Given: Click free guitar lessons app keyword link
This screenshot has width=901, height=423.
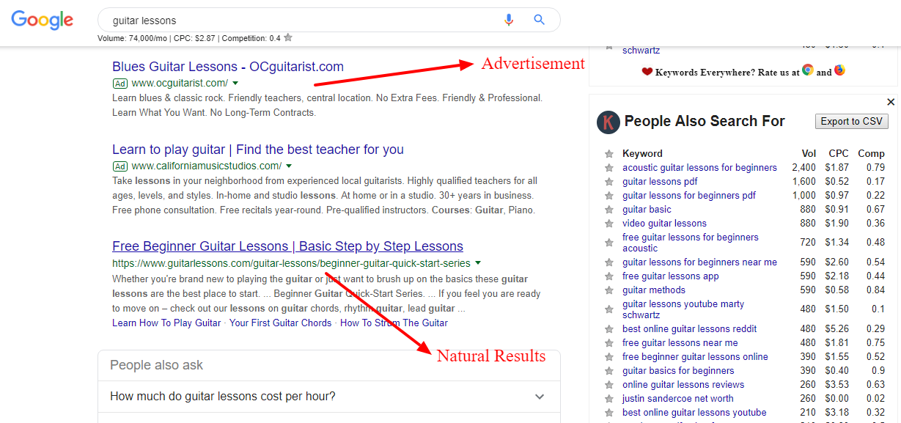Looking at the screenshot, I should click(671, 276).
